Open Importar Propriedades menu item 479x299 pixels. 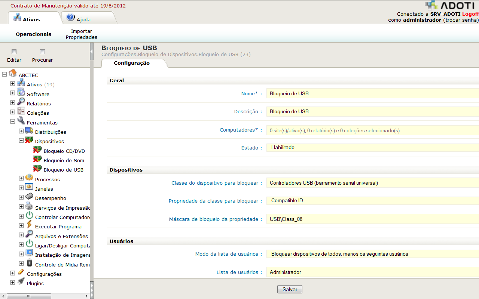[82, 34]
